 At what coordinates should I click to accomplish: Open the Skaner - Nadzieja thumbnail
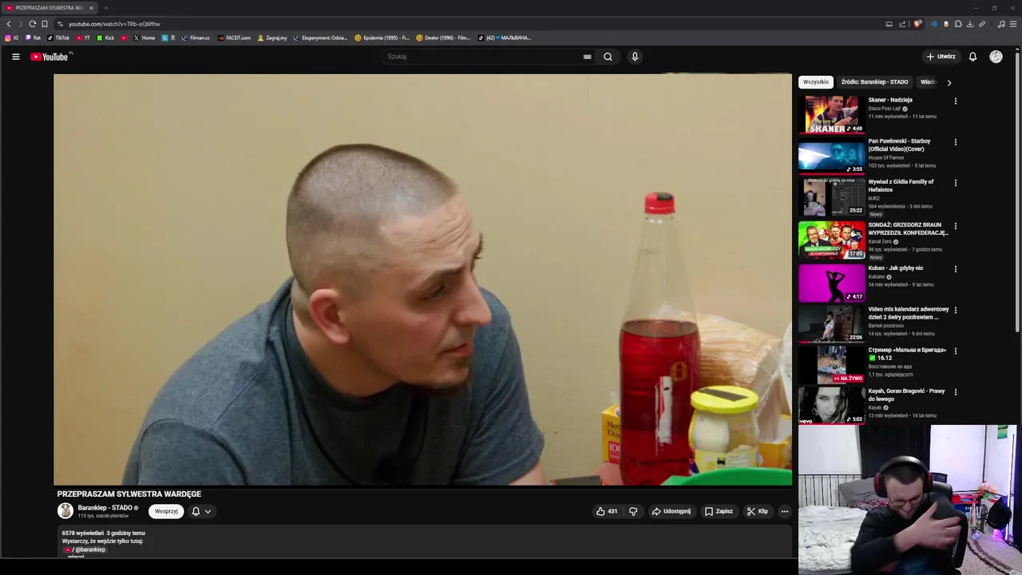click(831, 114)
